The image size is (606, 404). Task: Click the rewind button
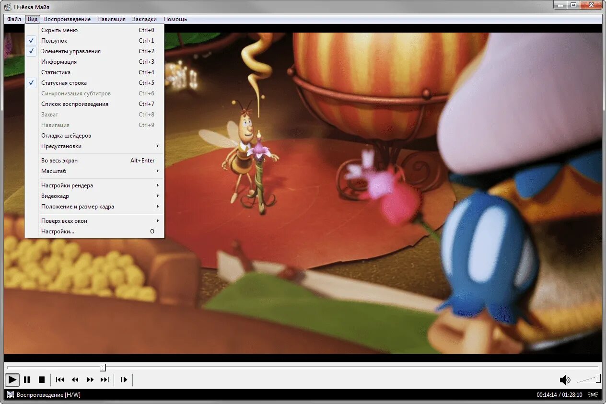[x=75, y=380]
